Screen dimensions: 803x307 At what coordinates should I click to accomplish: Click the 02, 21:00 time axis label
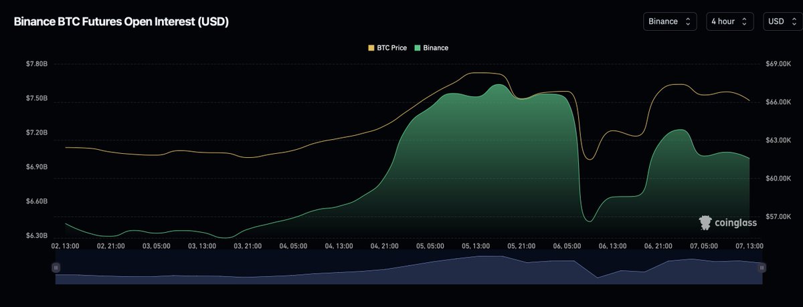[111, 246]
